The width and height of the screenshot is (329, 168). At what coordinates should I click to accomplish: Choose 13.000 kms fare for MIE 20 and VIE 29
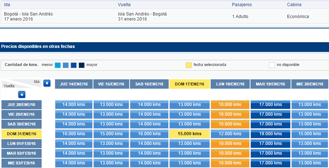pyautogui.click(x=310, y=114)
